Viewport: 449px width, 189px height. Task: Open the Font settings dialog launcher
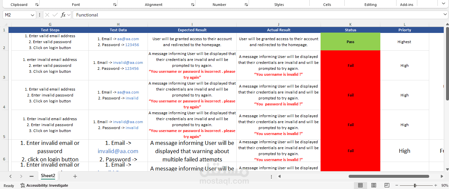tap(115, 5)
